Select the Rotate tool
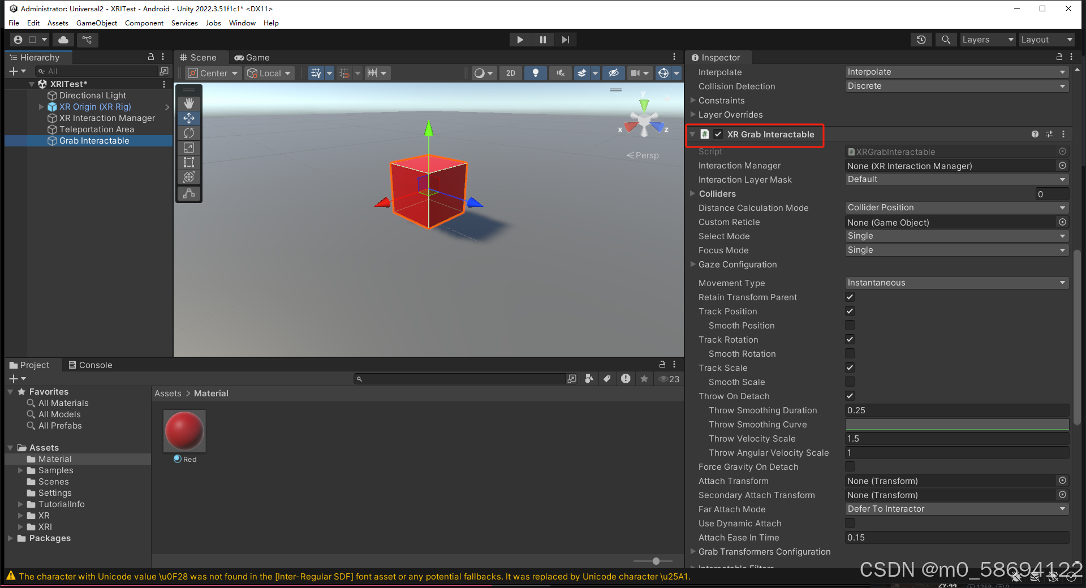The image size is (1086, 588). 188,133
